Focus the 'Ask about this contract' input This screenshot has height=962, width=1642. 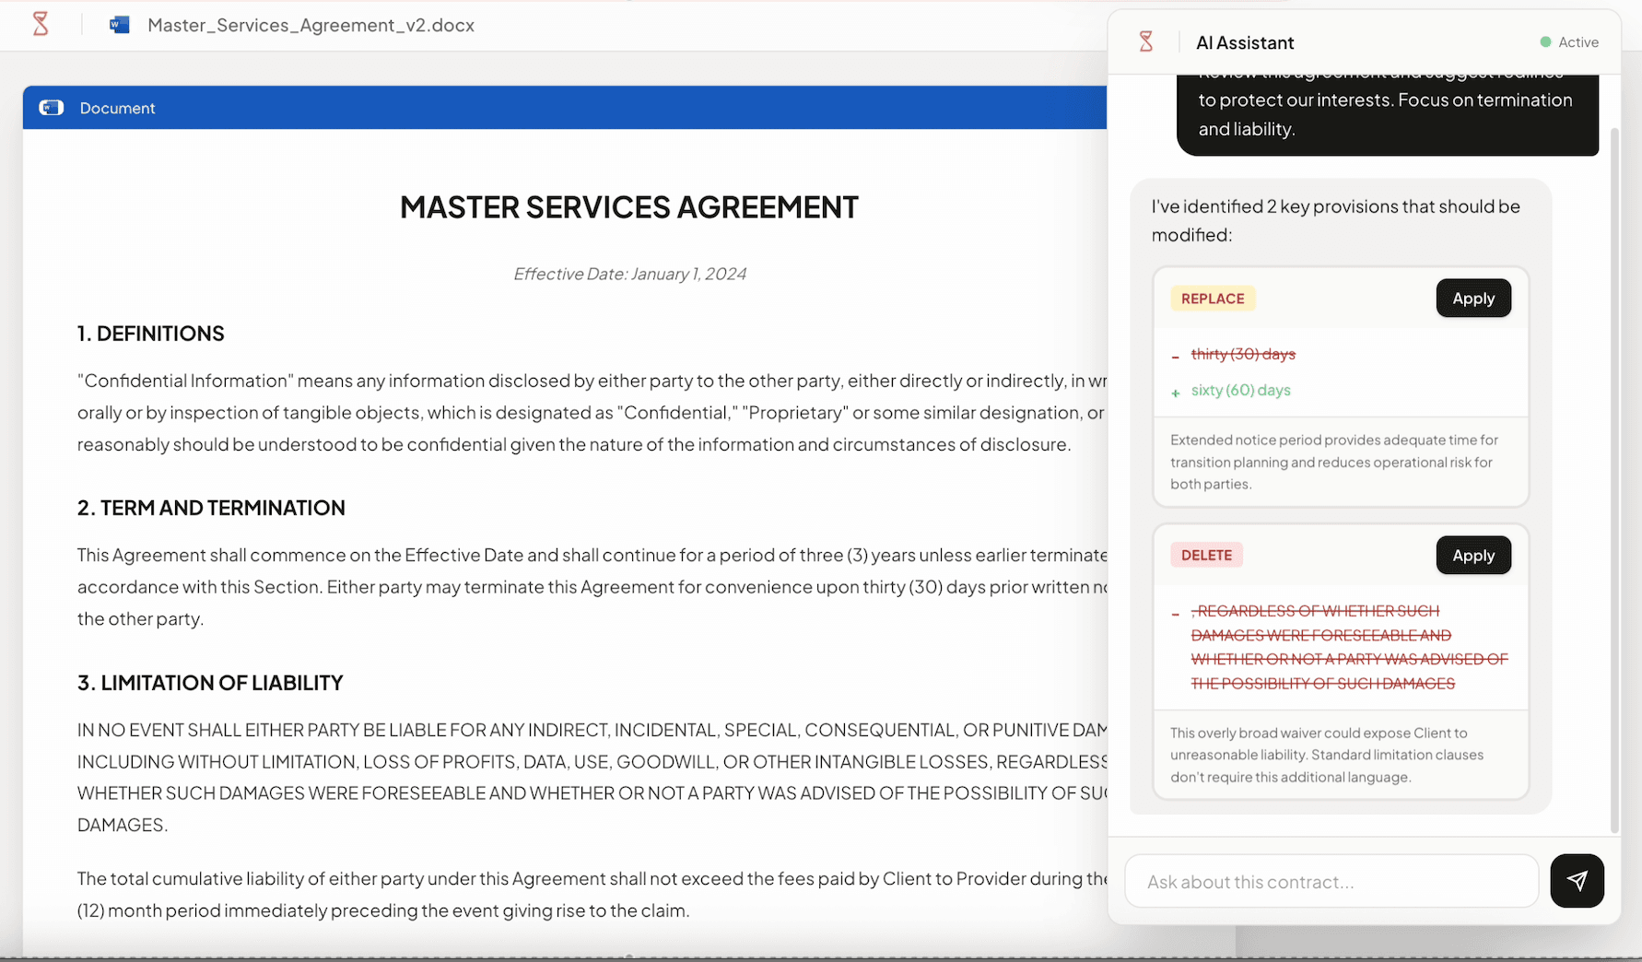(1331, 882)
